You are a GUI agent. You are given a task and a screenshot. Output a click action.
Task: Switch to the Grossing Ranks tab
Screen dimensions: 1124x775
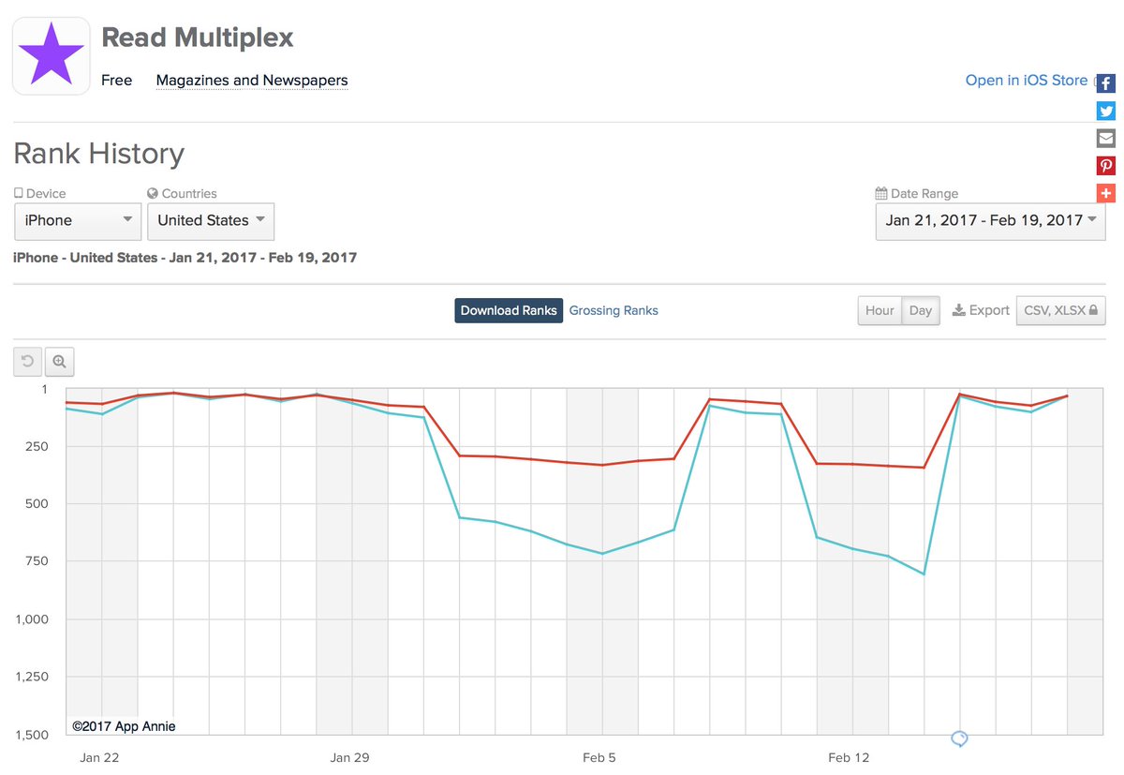pyautogui.click(x=614, y=310)
